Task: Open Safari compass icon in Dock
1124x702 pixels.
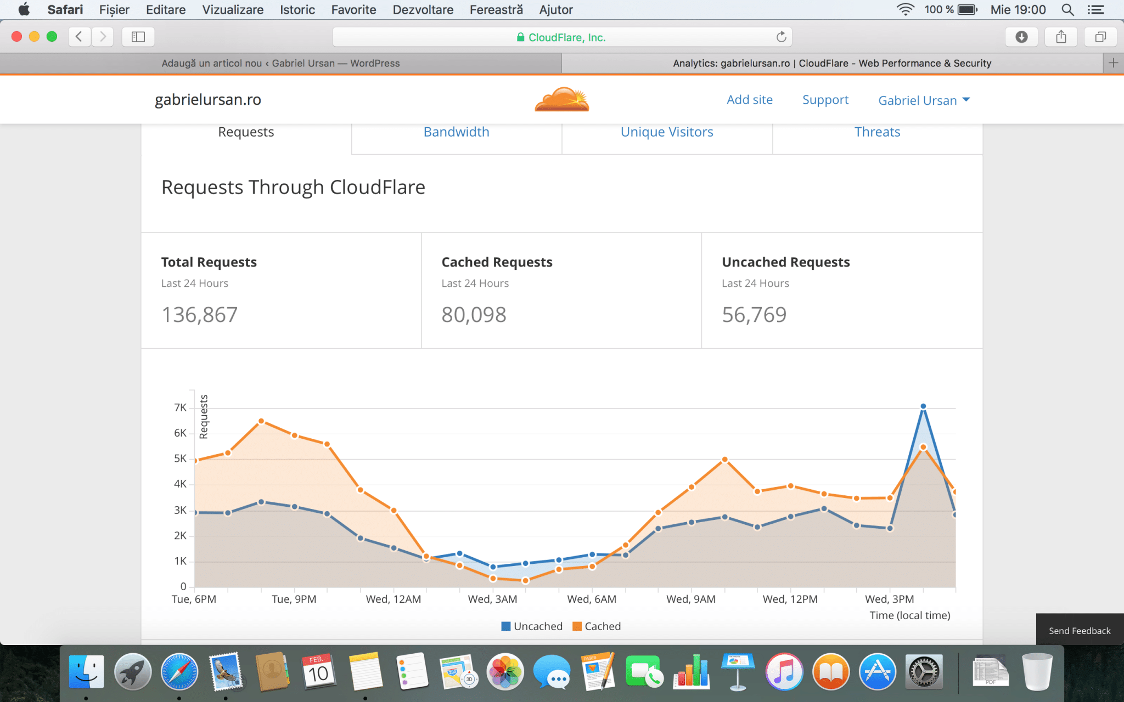Action: (179, 672)
